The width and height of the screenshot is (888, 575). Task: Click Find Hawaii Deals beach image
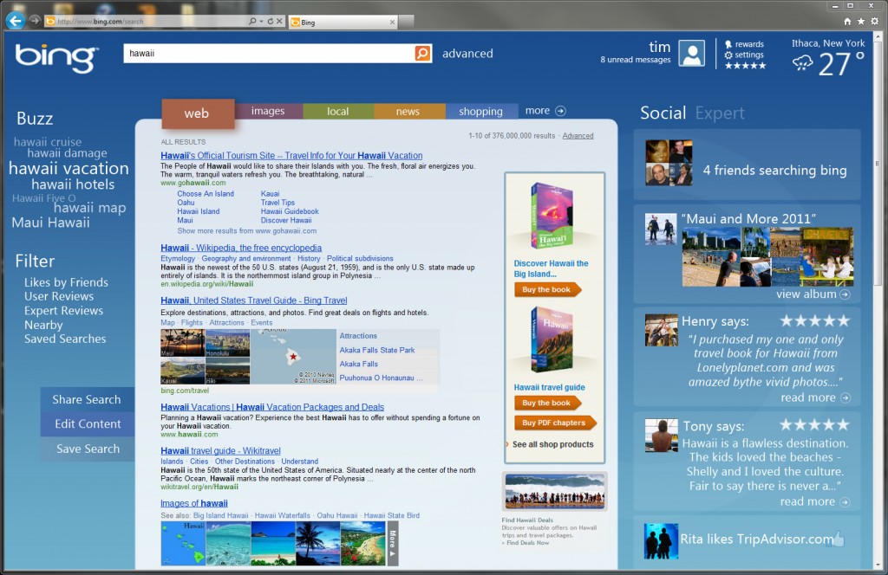(x=555, y=491)
